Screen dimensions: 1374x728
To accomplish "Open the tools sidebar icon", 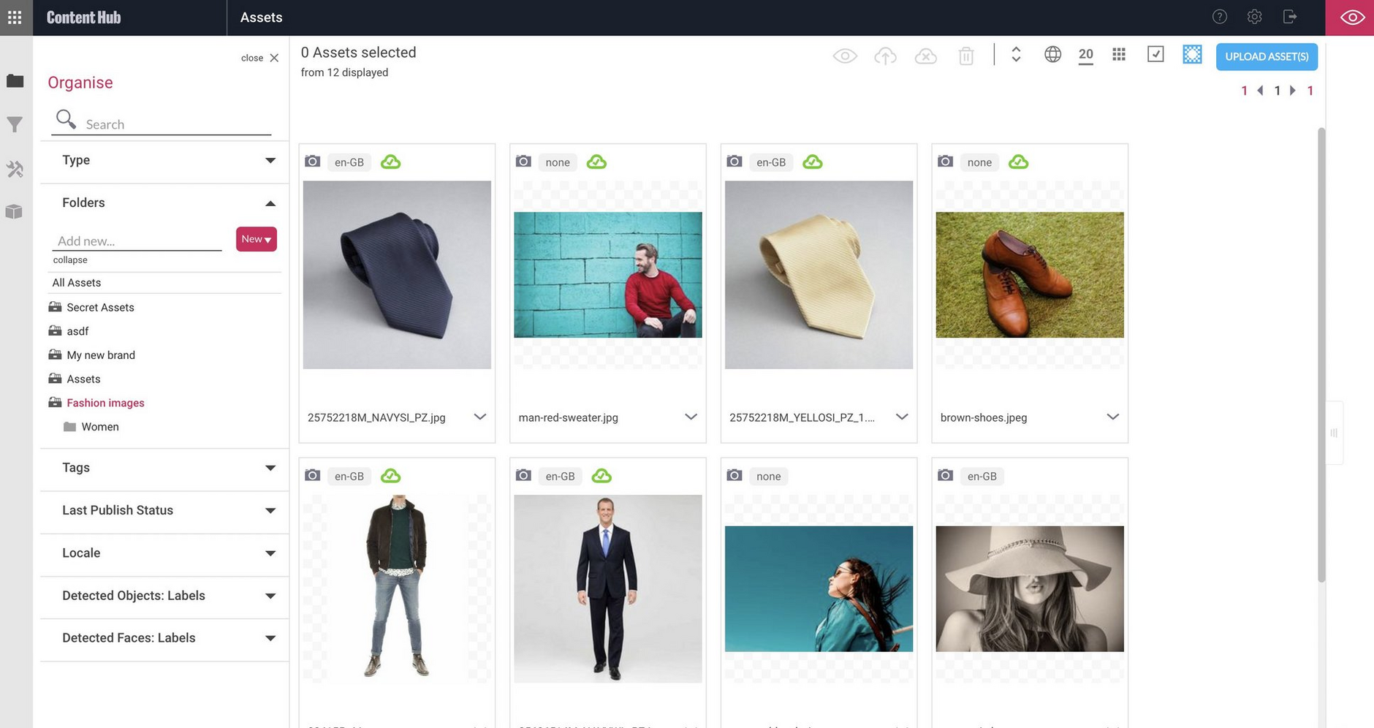I will coord(15,169).
